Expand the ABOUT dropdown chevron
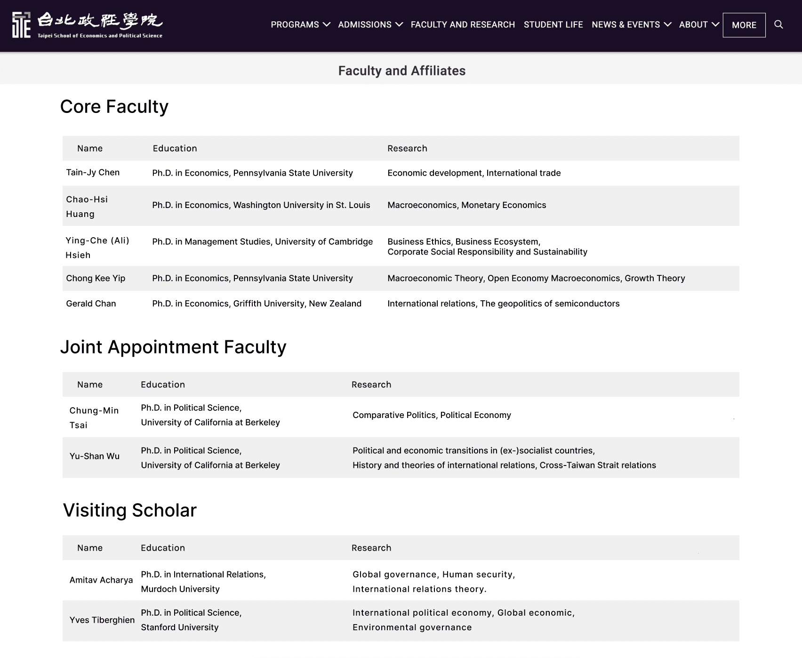Image resolution: width=802 pixels, height=658 pixels. [x=715, y=24]
